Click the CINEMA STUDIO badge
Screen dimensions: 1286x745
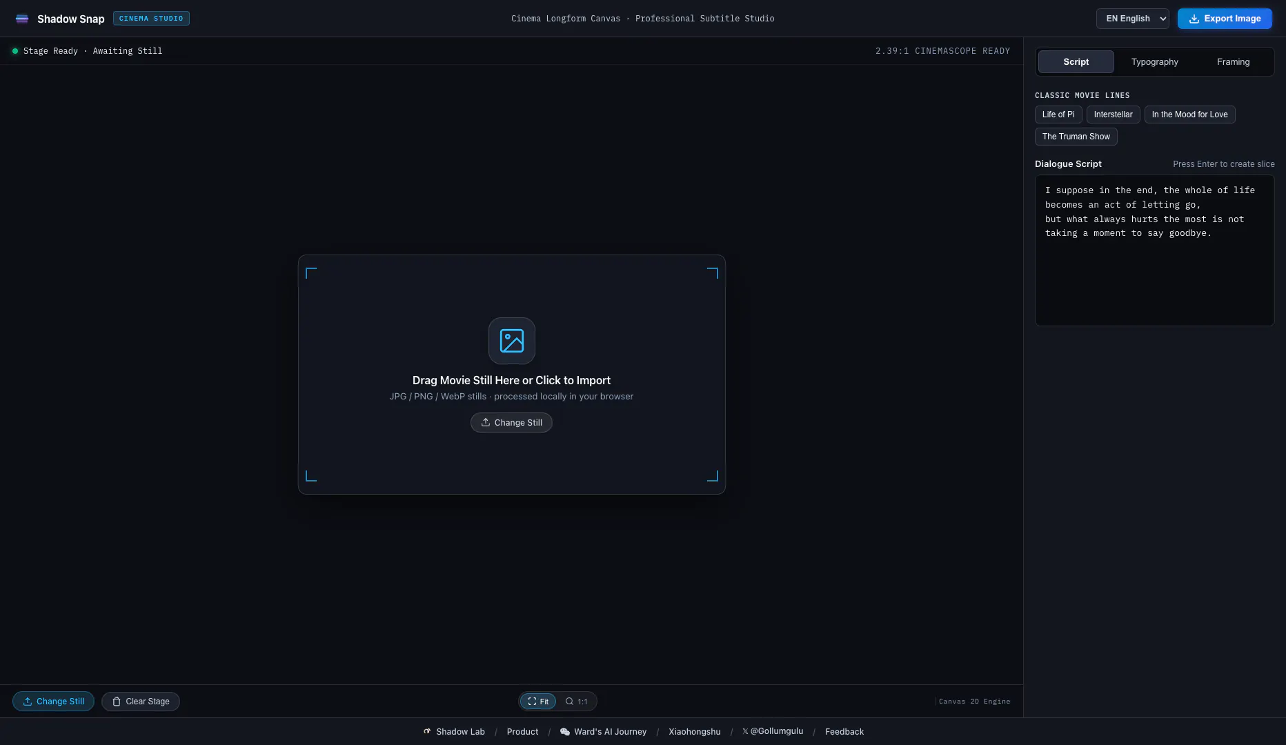(151, 19)
